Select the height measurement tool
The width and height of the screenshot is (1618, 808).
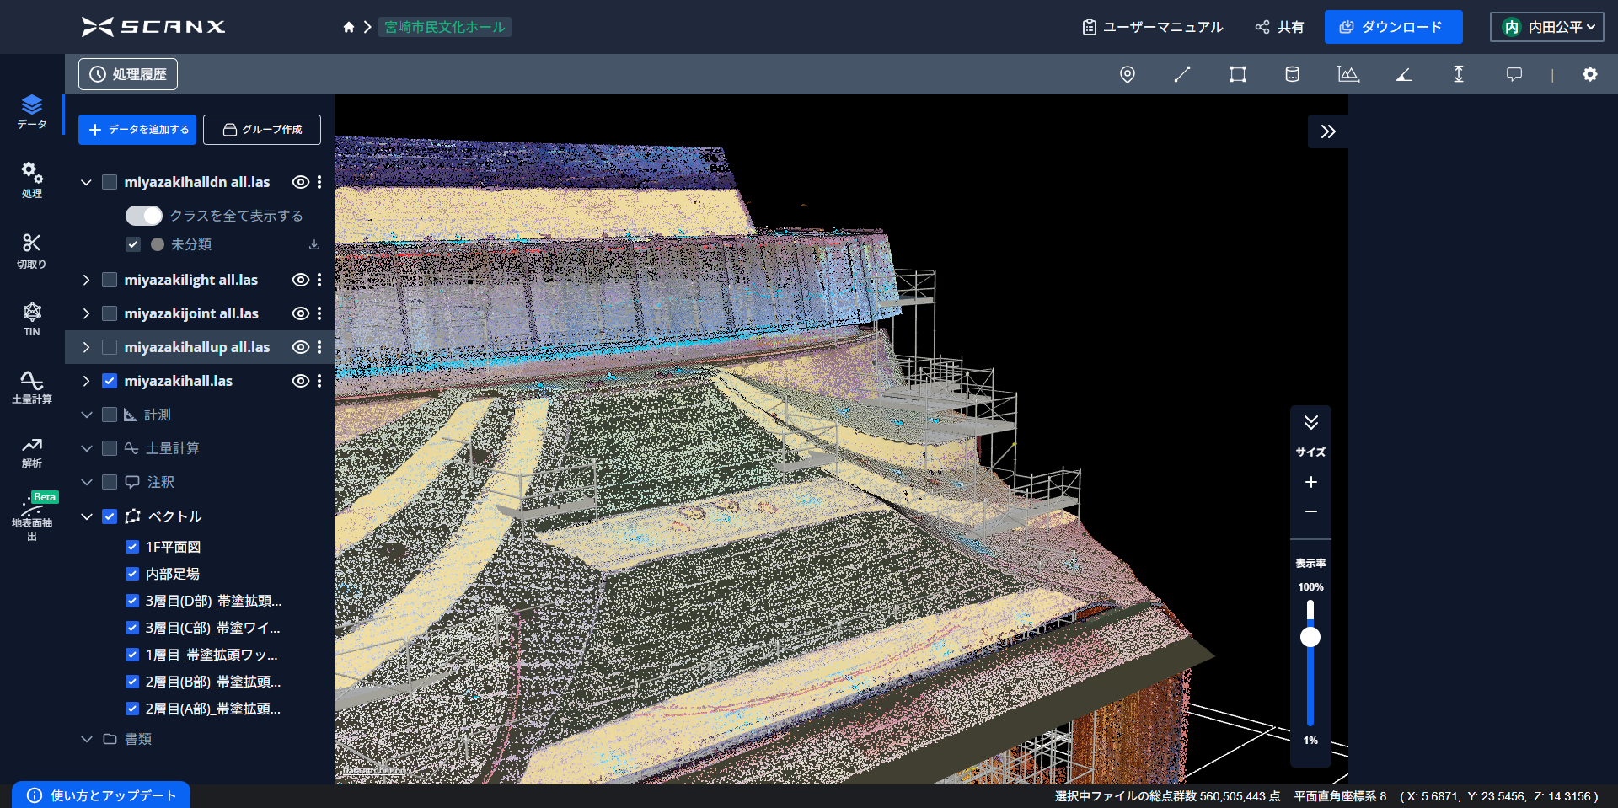pos(1458,74)
